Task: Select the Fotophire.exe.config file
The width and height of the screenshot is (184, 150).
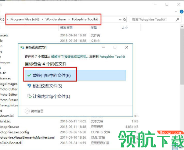Action: [x=14, y=132]
